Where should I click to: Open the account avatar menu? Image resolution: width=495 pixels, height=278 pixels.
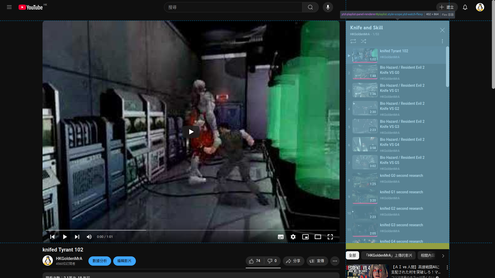(480, 7)
